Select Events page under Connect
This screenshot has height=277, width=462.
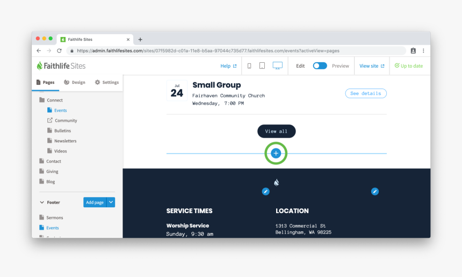pyautogui.click(x=60, y=111)
